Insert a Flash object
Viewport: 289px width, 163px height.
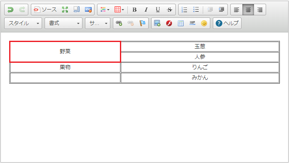pos(169,23)
